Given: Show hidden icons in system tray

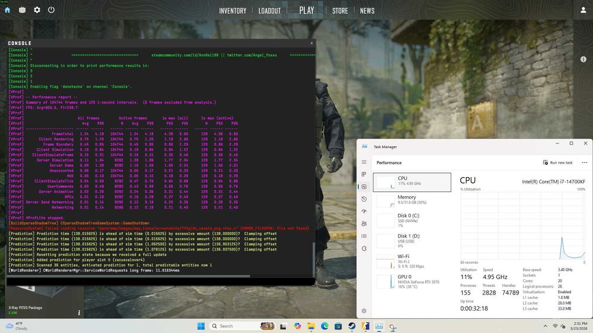Looking at the screenshot, I should coord(545,326).
